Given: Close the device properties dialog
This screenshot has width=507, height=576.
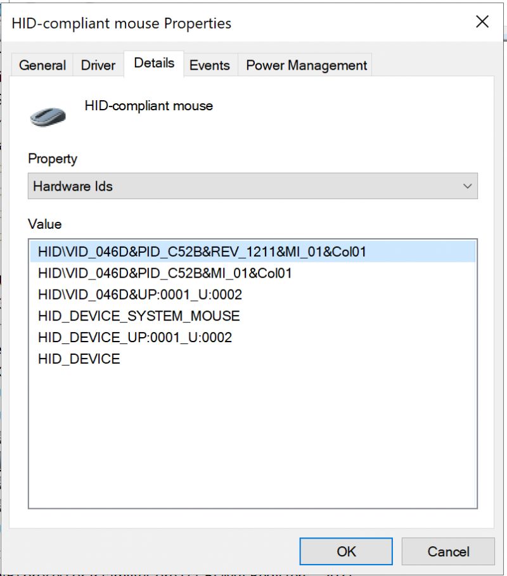Looking at the screenshot, I should [482, 22].
